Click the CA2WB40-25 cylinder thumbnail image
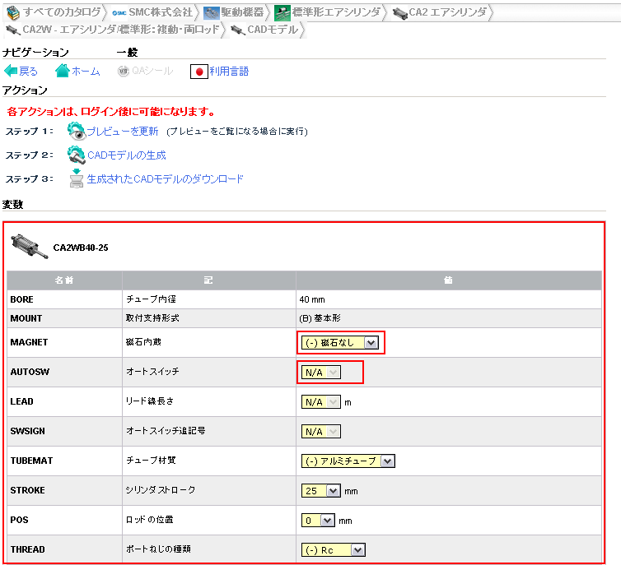The image size is (621, 565). (28, 244)
